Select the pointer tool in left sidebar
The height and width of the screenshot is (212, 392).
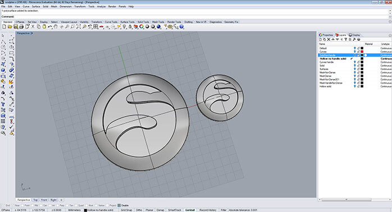[3, 35]
